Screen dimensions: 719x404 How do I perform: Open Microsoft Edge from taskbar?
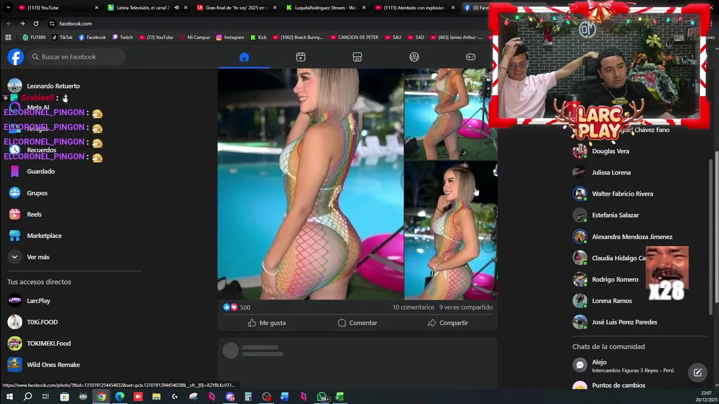(x=120, y=397)
